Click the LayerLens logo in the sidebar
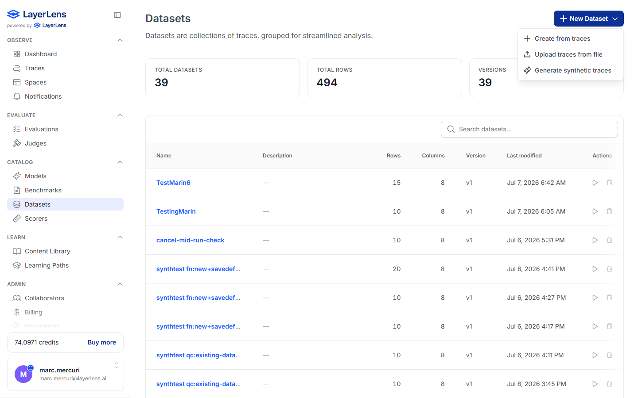 click(37, 15)
